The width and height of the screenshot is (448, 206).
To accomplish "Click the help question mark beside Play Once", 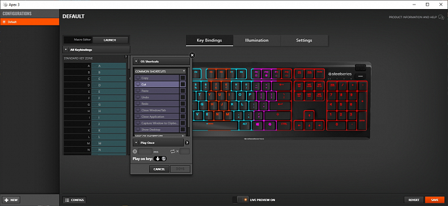I will coord(187,143).
